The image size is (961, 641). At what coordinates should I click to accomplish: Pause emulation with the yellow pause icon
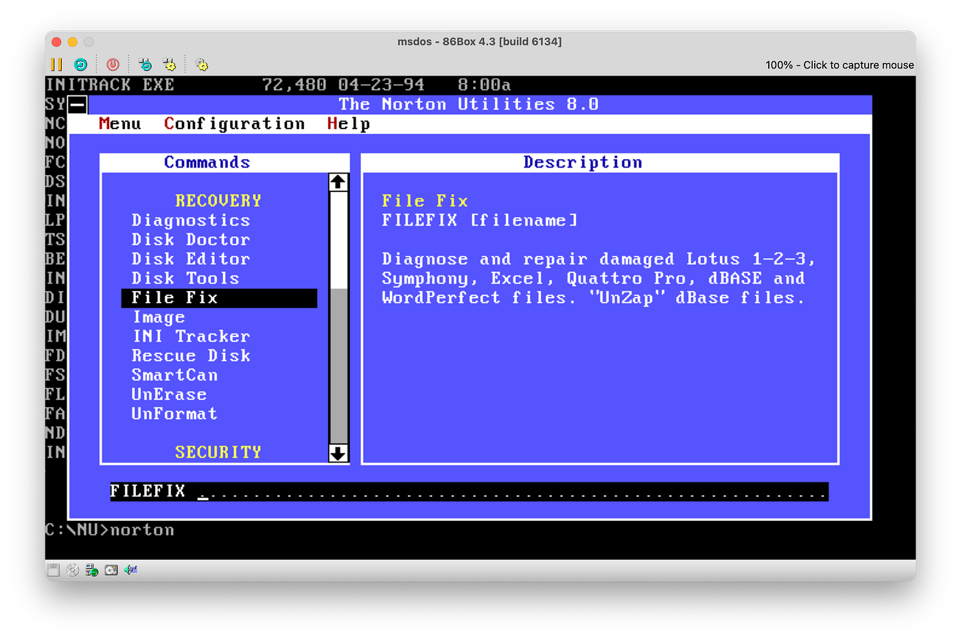[x=56, y=65]
